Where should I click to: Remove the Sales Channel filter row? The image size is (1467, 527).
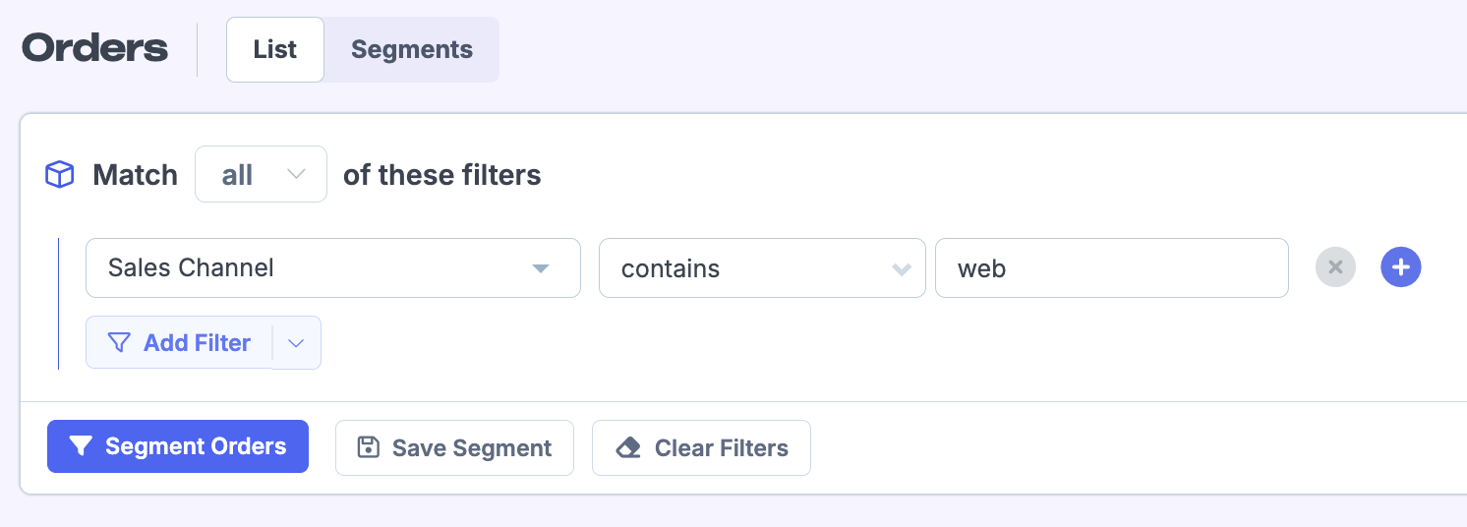1335,267
